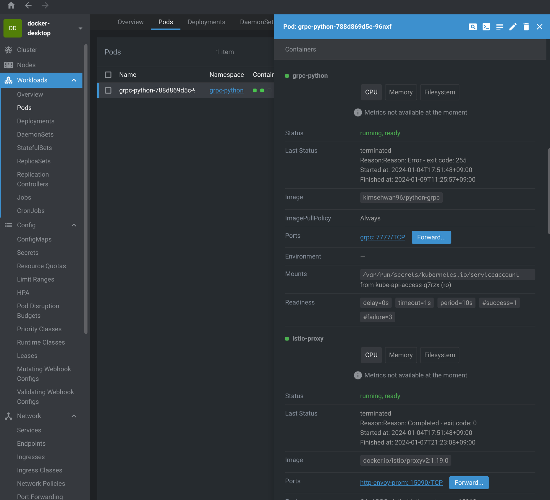Click the info icon above istio-proxy Status
Image resolution: width=550 pixels, height=500 pixels.
point(358,375)
